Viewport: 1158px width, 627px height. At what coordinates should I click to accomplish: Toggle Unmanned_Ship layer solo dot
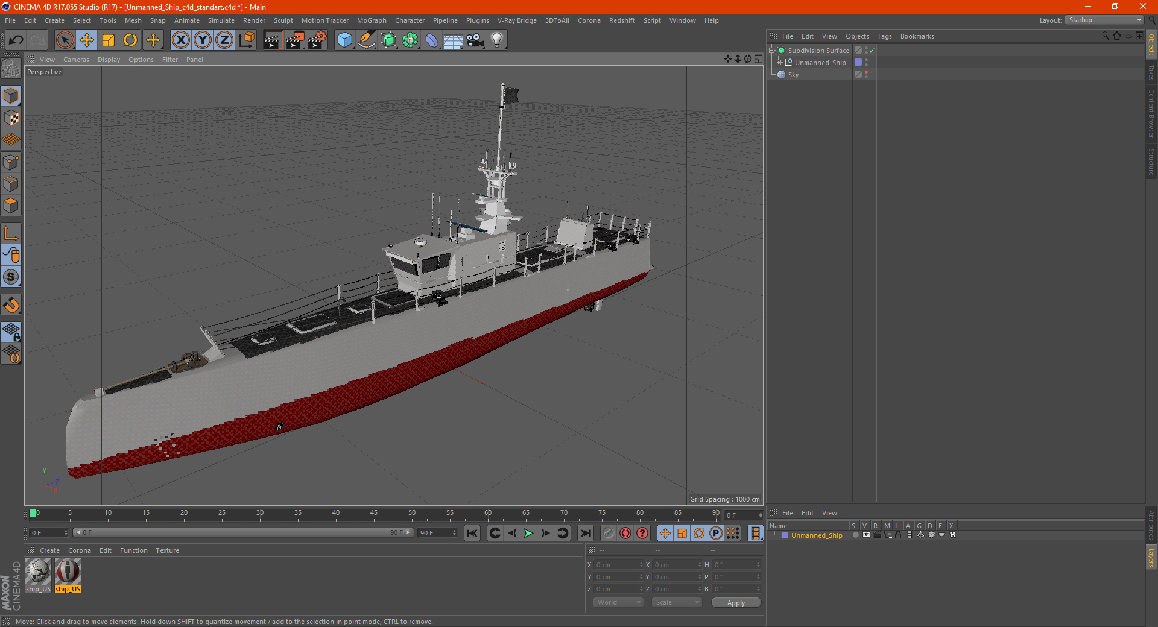click(x=855, y=535)
